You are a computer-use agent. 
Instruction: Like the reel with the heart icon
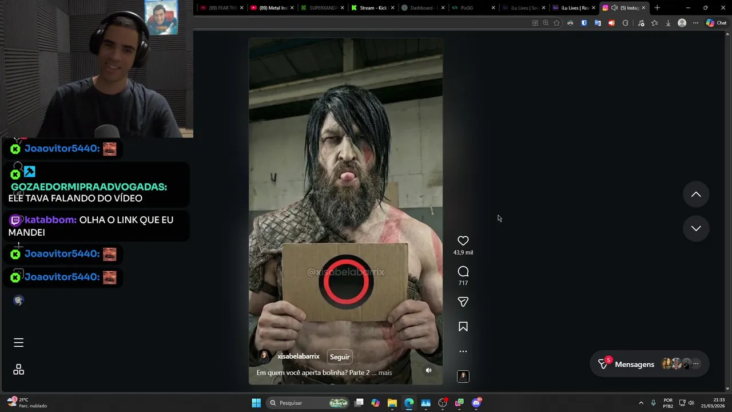[x=463, y=241]
